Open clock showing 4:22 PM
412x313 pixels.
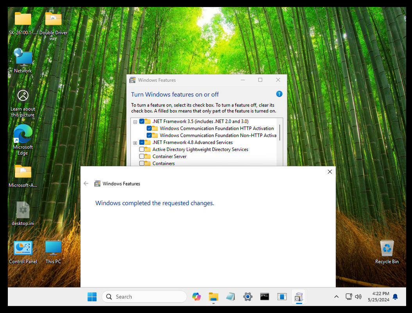(379, 297)
